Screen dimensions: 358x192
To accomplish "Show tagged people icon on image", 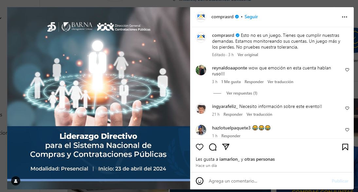I will point(16,181).
